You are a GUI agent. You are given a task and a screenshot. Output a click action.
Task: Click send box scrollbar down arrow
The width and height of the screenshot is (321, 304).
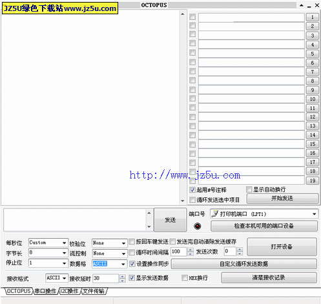[x=149, y=226]
